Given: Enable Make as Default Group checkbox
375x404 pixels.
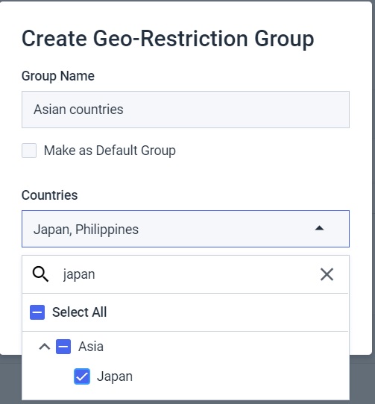Looking at the screenshot, I should [29, 151].
